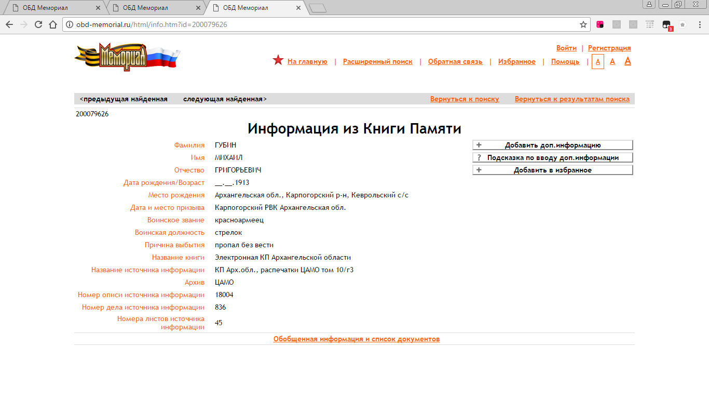The image size is (709, 399).
Task: Click the browser forward arrow
Action: coord(23,24)
